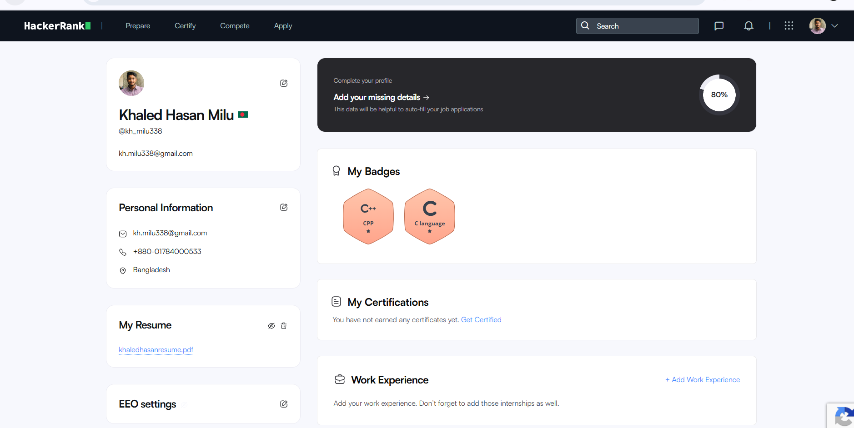
Task: Click the C language badge
Action: tap(430, 216)
